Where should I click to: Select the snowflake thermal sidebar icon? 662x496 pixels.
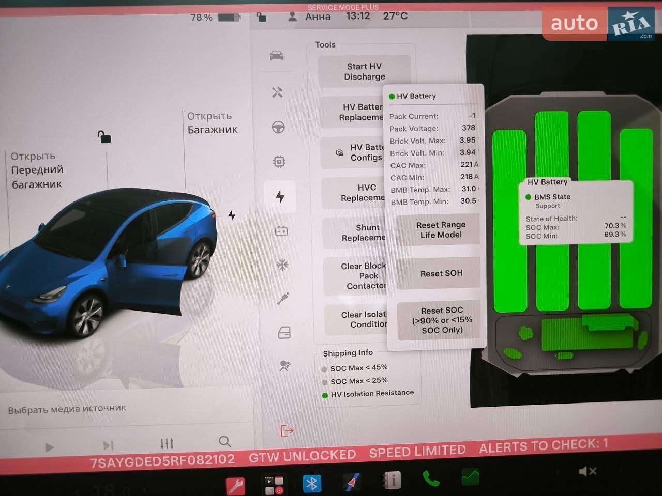pos(282,266)
